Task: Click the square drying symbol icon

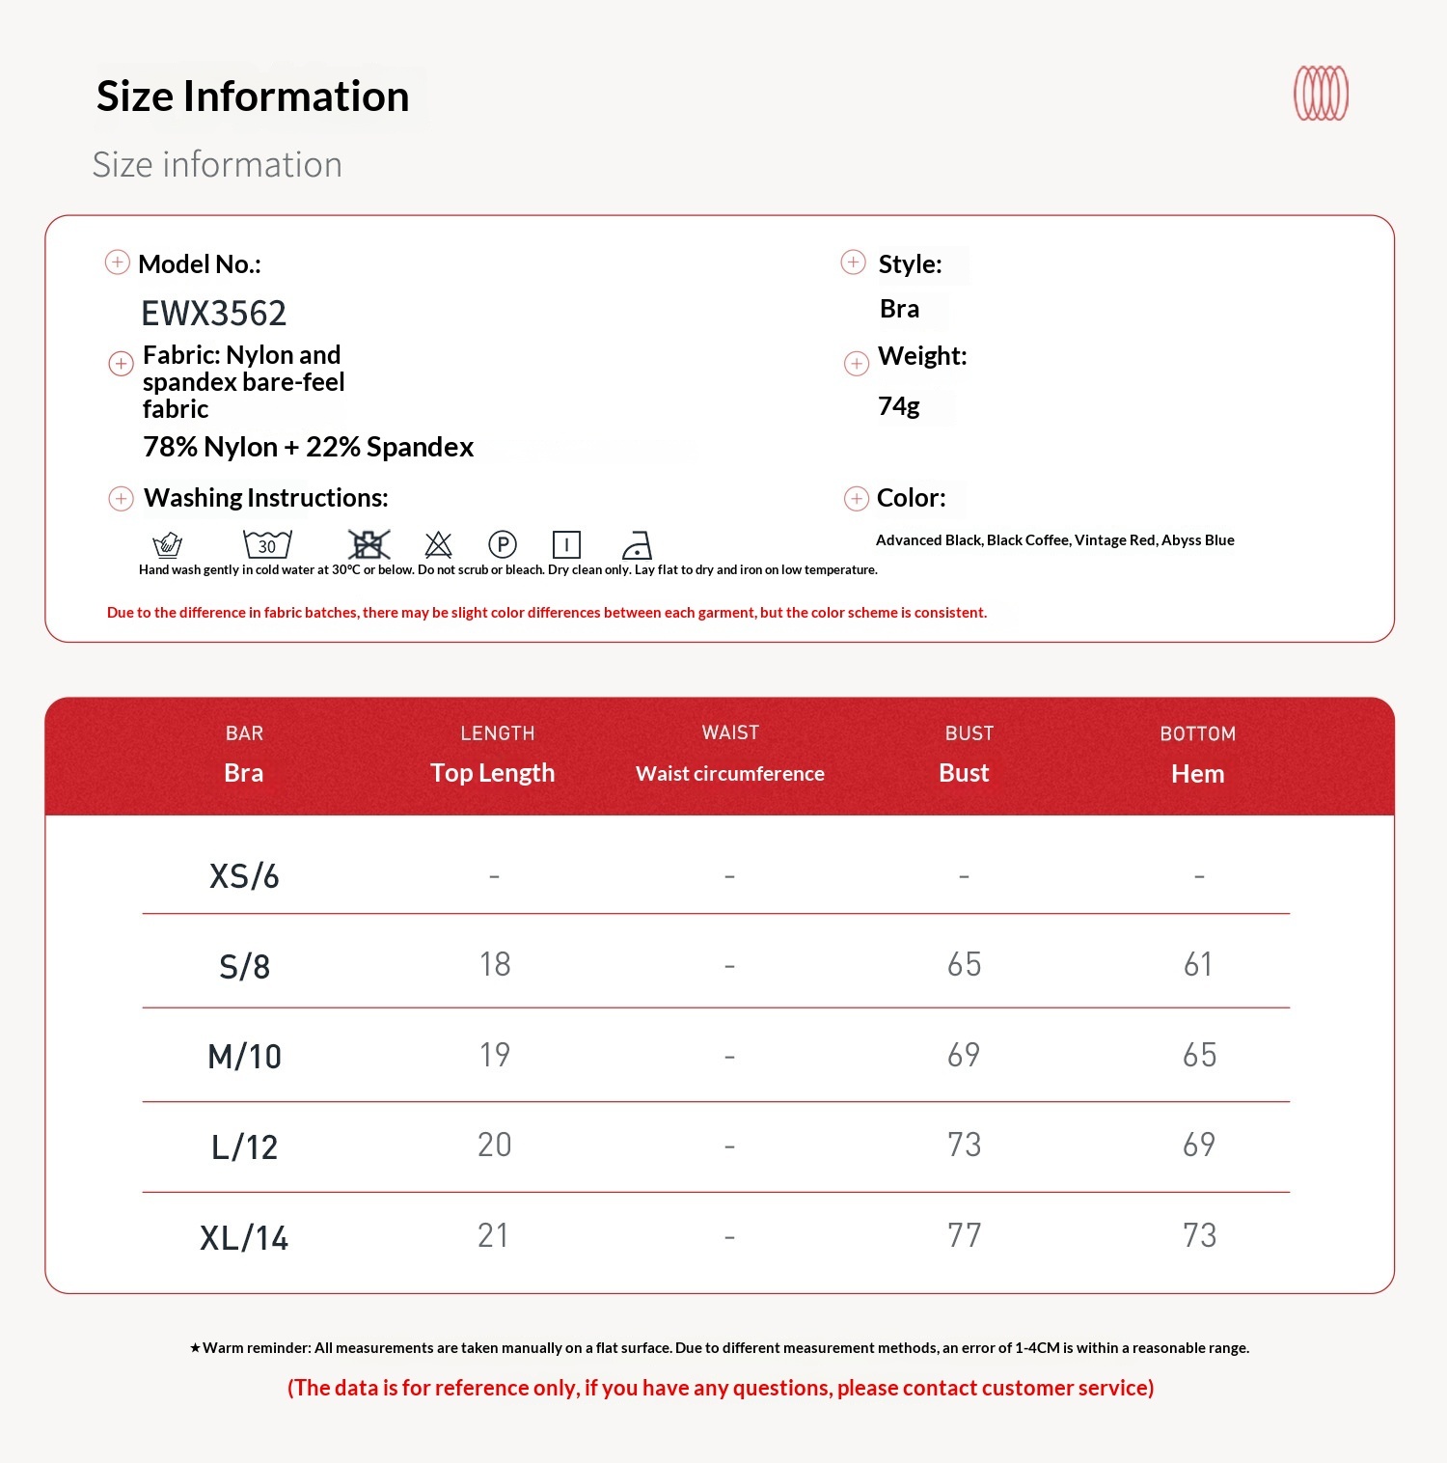Action: (x=566, y=544)
